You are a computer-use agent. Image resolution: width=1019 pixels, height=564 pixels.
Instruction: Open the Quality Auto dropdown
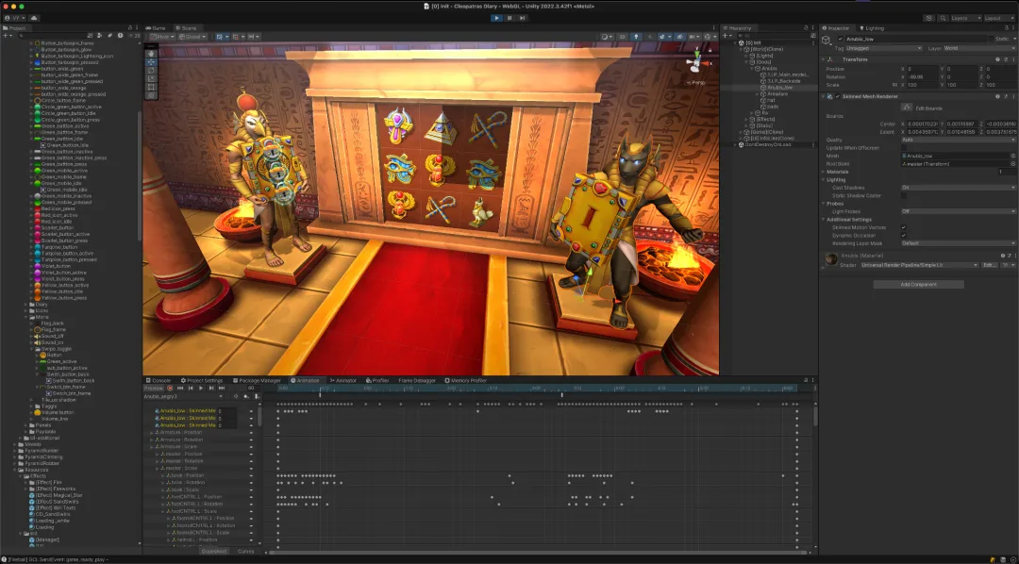coord(958,140)
